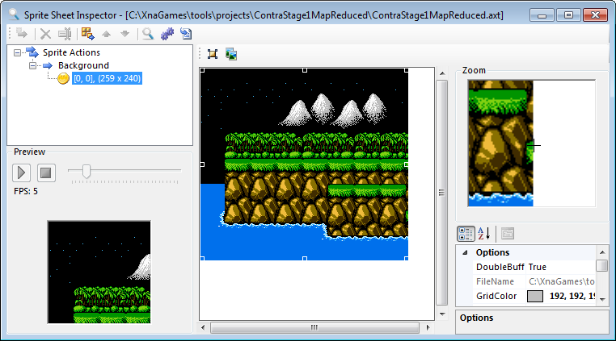This screenshot has width=616, height=341.
Task: Click the canvas scroll down arrow
Action: [x=442, y=314]
